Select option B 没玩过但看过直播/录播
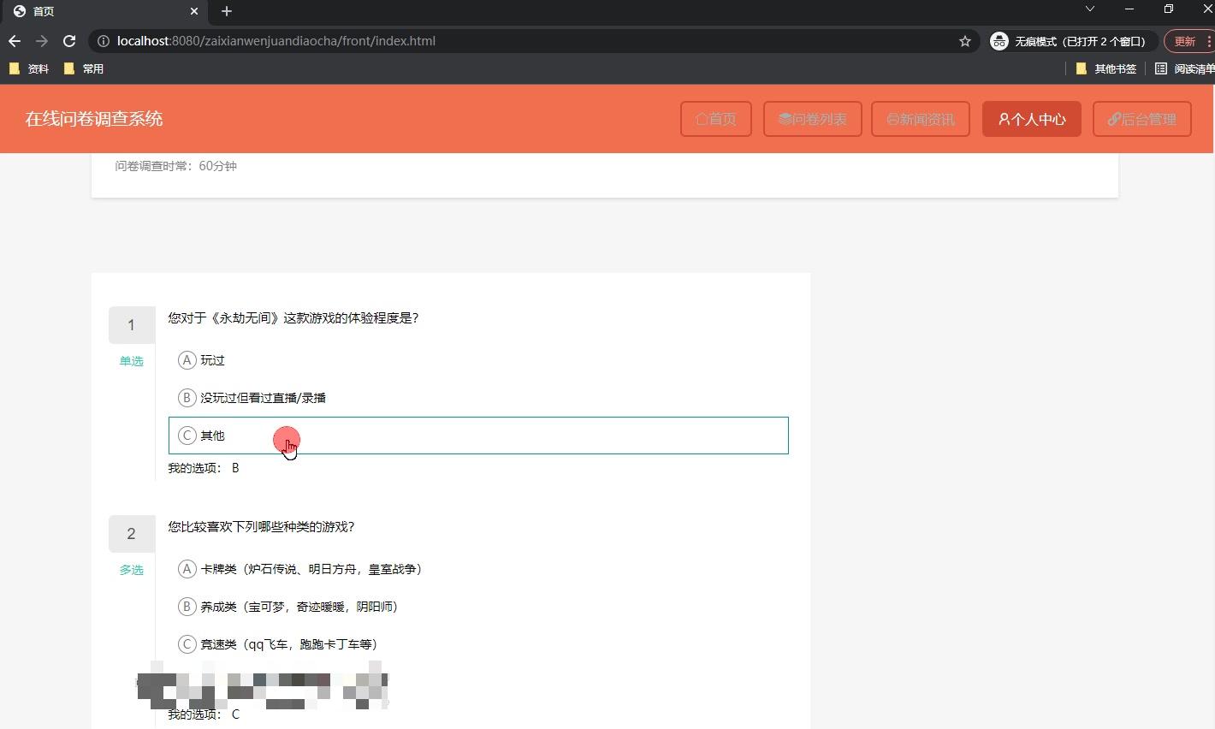This screenshot has height=729, width=1215. point(478,398)
